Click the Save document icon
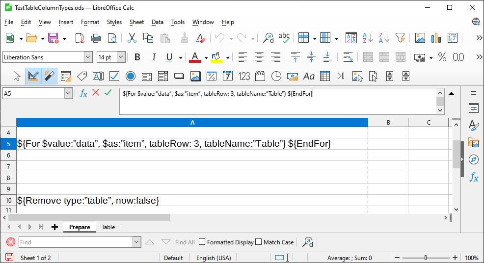 coord(53,38)
